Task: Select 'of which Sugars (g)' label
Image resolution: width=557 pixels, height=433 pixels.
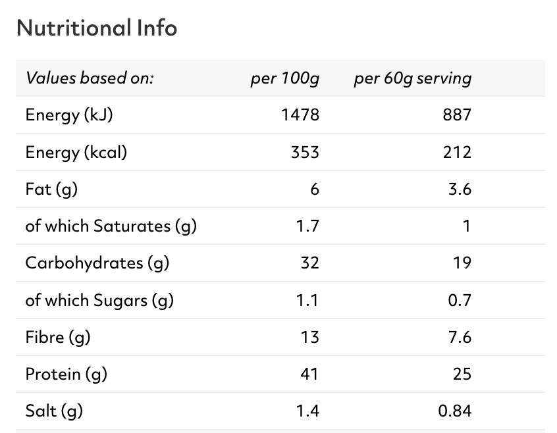Action: pyautogui.click(x=99, y=301)
